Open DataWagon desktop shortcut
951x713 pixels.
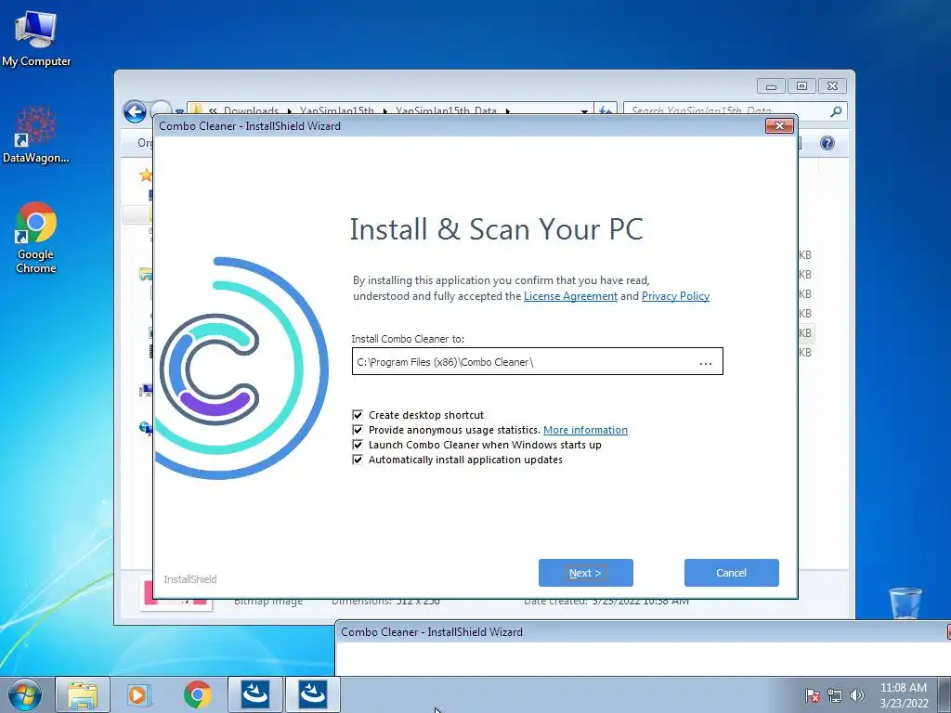36,135
